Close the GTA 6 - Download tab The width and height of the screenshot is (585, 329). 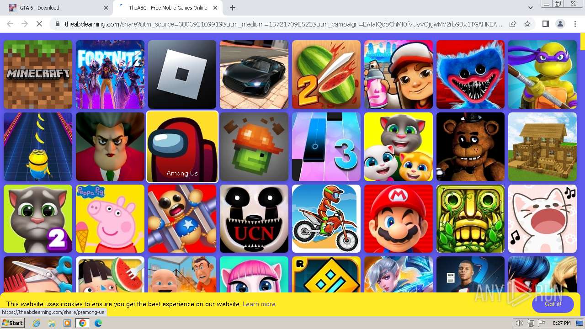pos(106,8)
